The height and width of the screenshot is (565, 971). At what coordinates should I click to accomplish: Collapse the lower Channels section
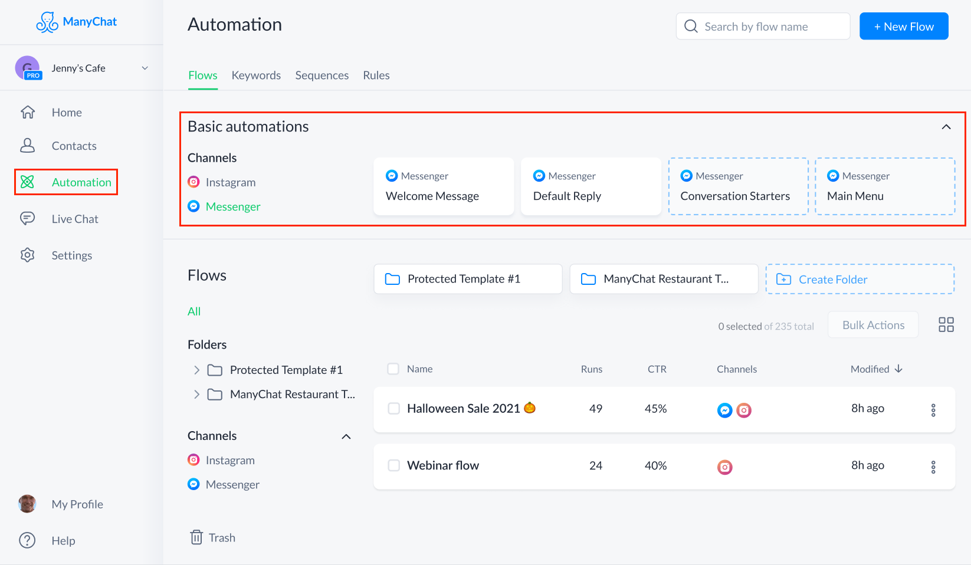coord(346,436)
